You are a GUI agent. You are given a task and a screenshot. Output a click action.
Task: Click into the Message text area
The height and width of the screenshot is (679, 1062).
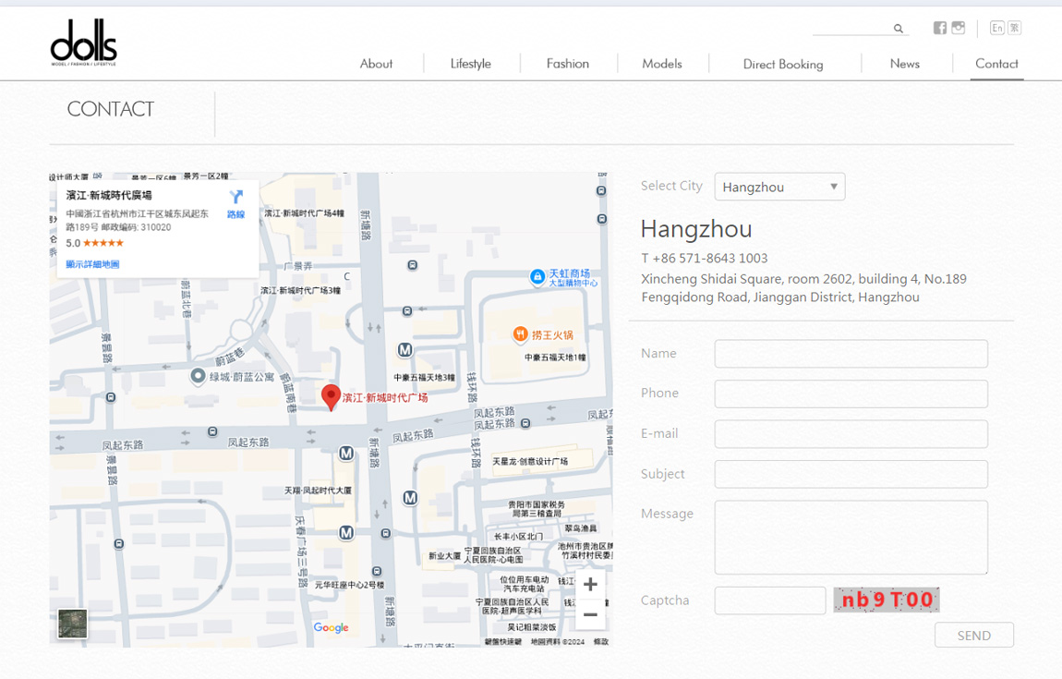click(x=851, y=538)
